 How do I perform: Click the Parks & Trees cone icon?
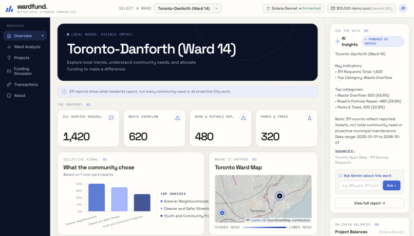(x=309, y=118)
